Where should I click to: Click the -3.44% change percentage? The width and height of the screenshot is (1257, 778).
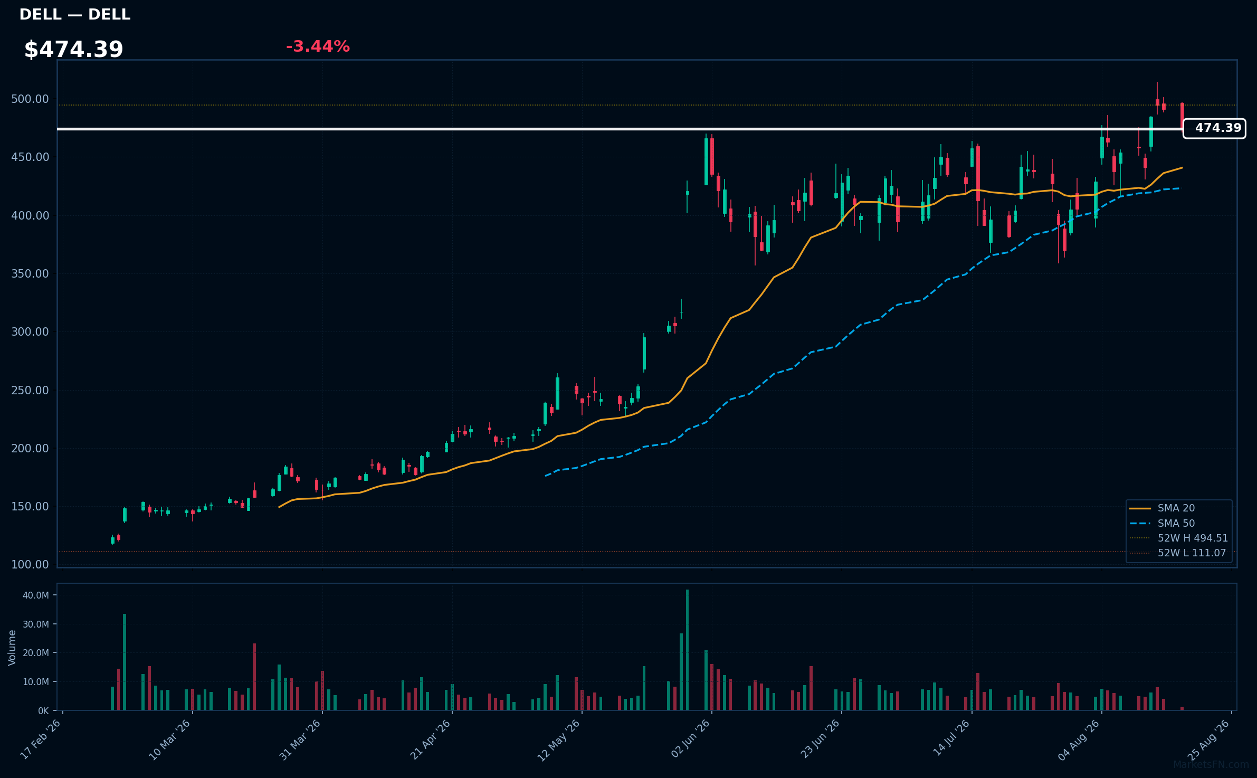pos(318,46)
